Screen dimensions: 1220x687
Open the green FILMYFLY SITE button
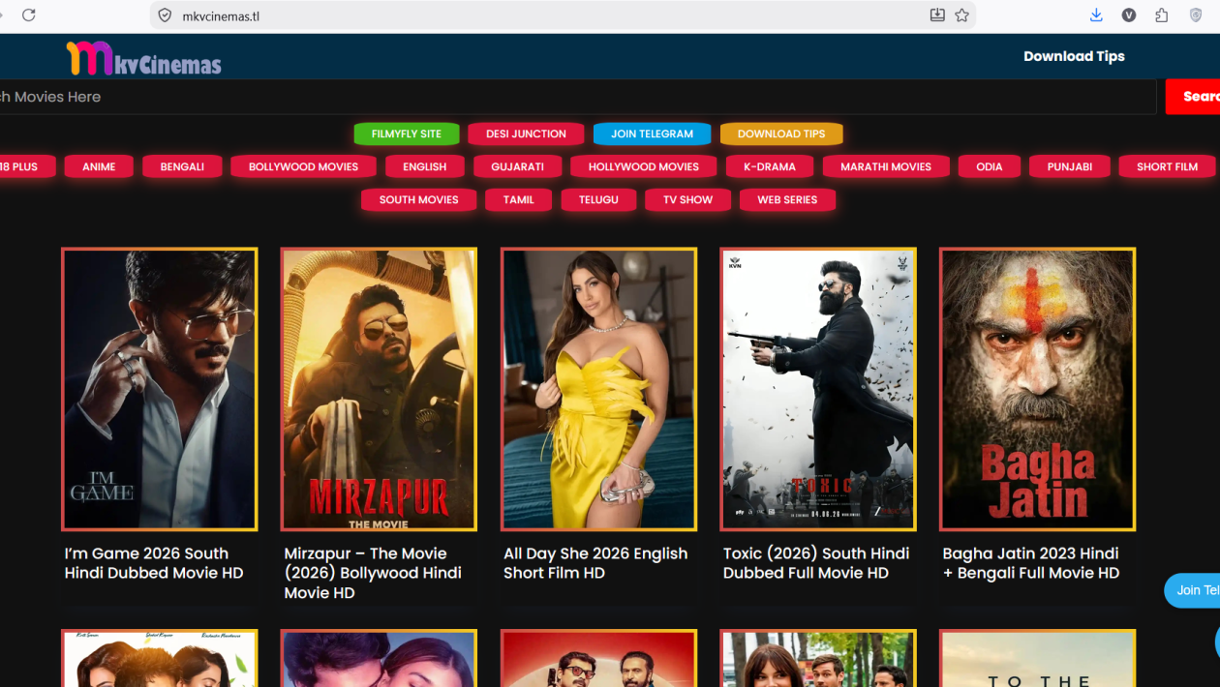tap(407, 134)
